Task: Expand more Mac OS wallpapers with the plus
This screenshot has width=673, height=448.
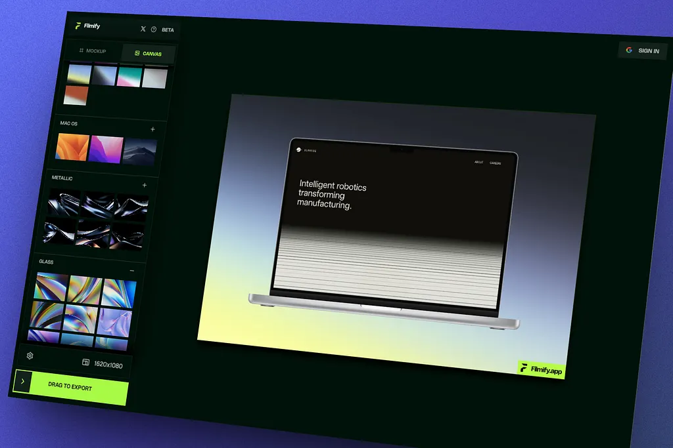Action: [152, 130]
